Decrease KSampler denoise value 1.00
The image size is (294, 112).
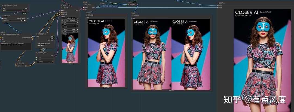pos(63,32)
